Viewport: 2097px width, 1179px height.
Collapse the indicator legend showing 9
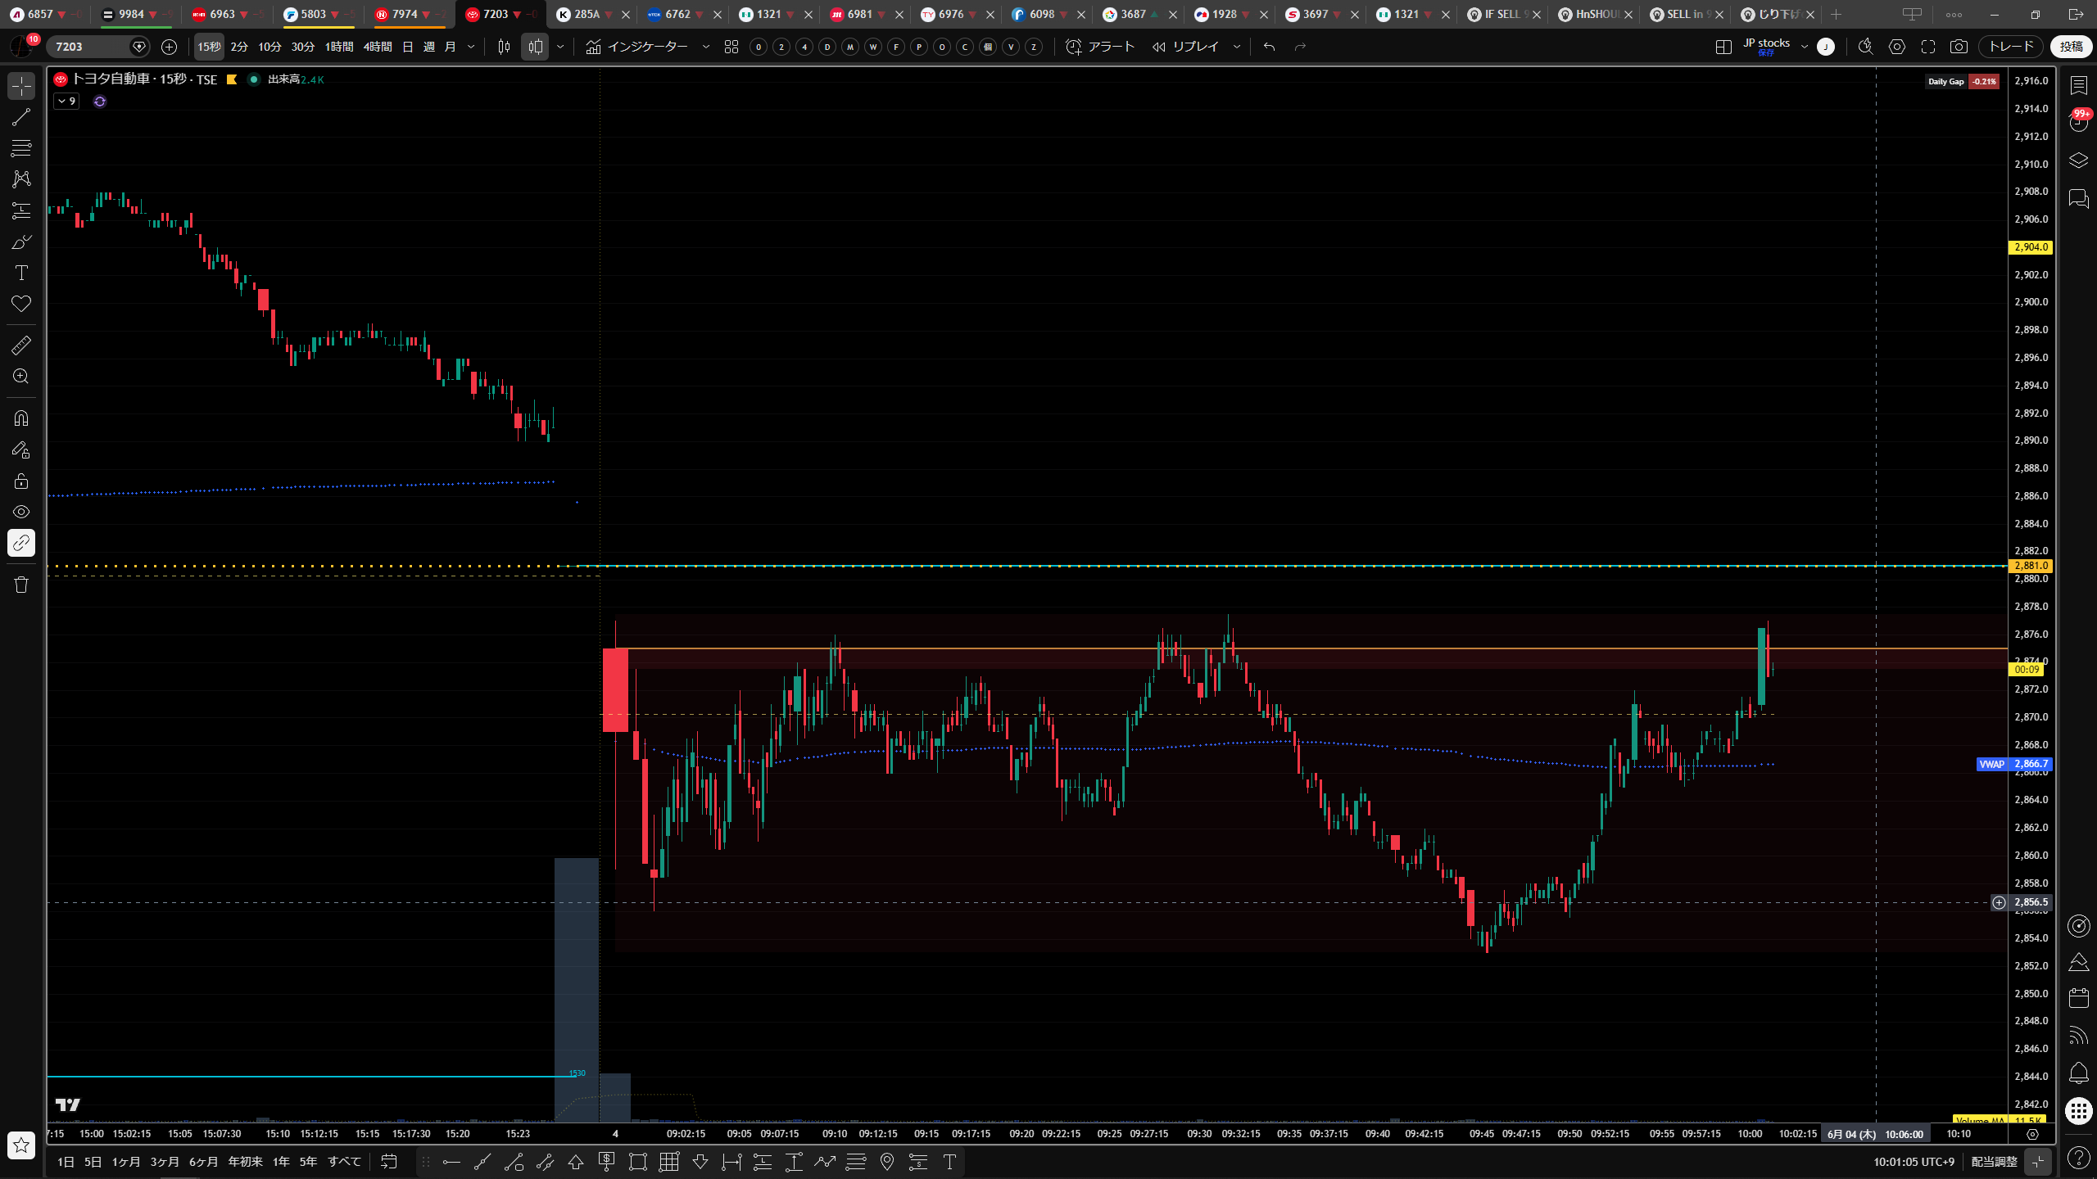(66, 102)
